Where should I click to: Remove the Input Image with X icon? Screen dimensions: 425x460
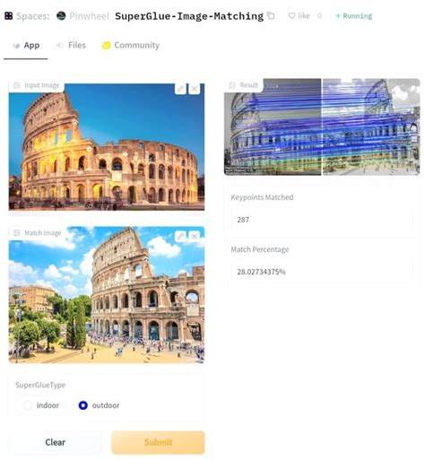pyautogui.click(x=195, y=89)
